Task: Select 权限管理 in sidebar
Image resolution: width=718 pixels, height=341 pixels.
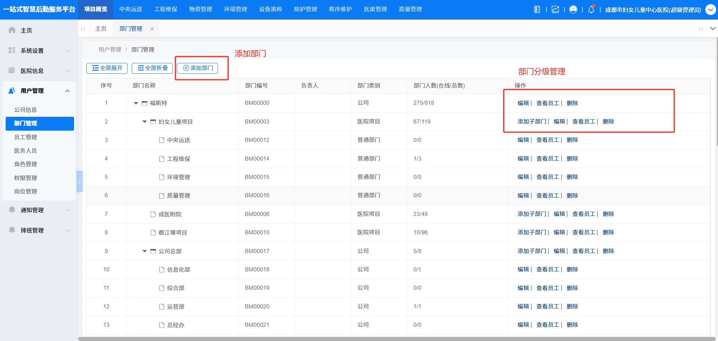Action: [25, 178]
